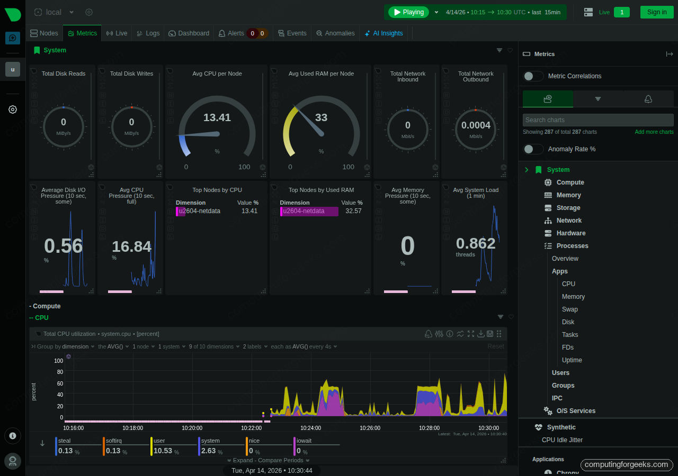Open the Anomalies tab
The width and height of the screenshot is (678, 476).
point(335,33)
